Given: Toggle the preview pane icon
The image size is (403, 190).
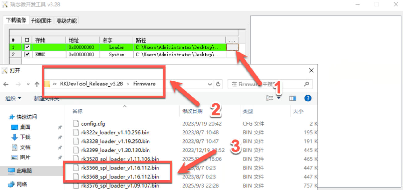Looking at the screenshot, I should (x=292, y=98).
